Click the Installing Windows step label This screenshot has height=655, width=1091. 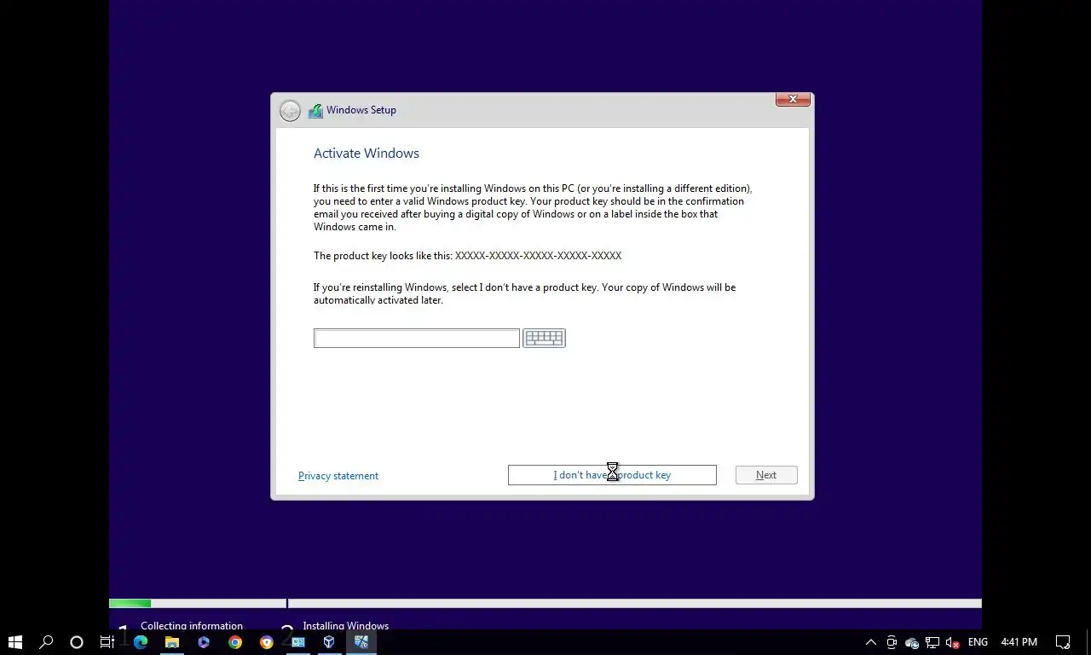click(x=346, y=625)
